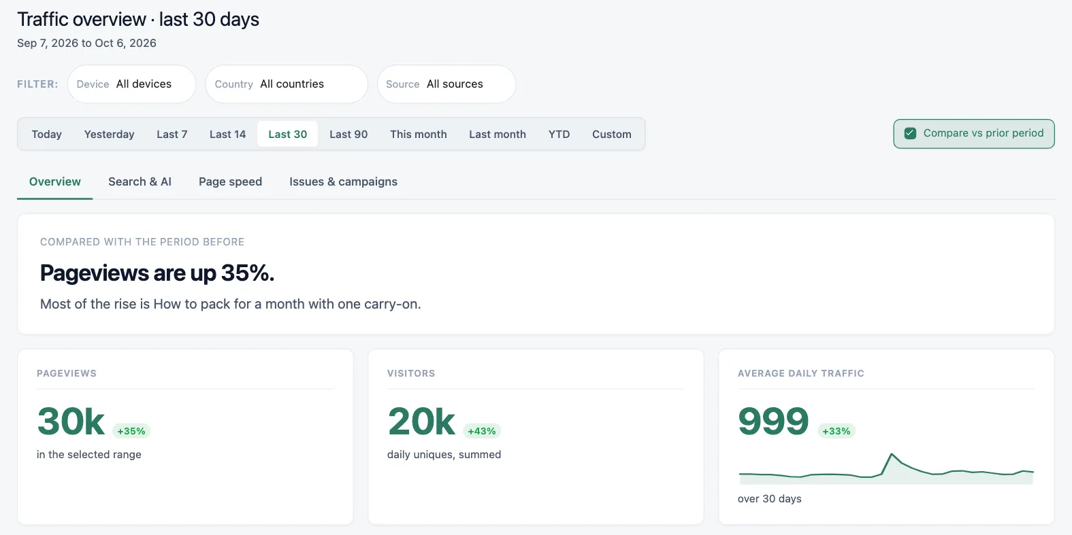Click the +43% visitors change badge
The height and width of the screenshot is (535, 1072).
pyautogui.click(x=482, y=431)
